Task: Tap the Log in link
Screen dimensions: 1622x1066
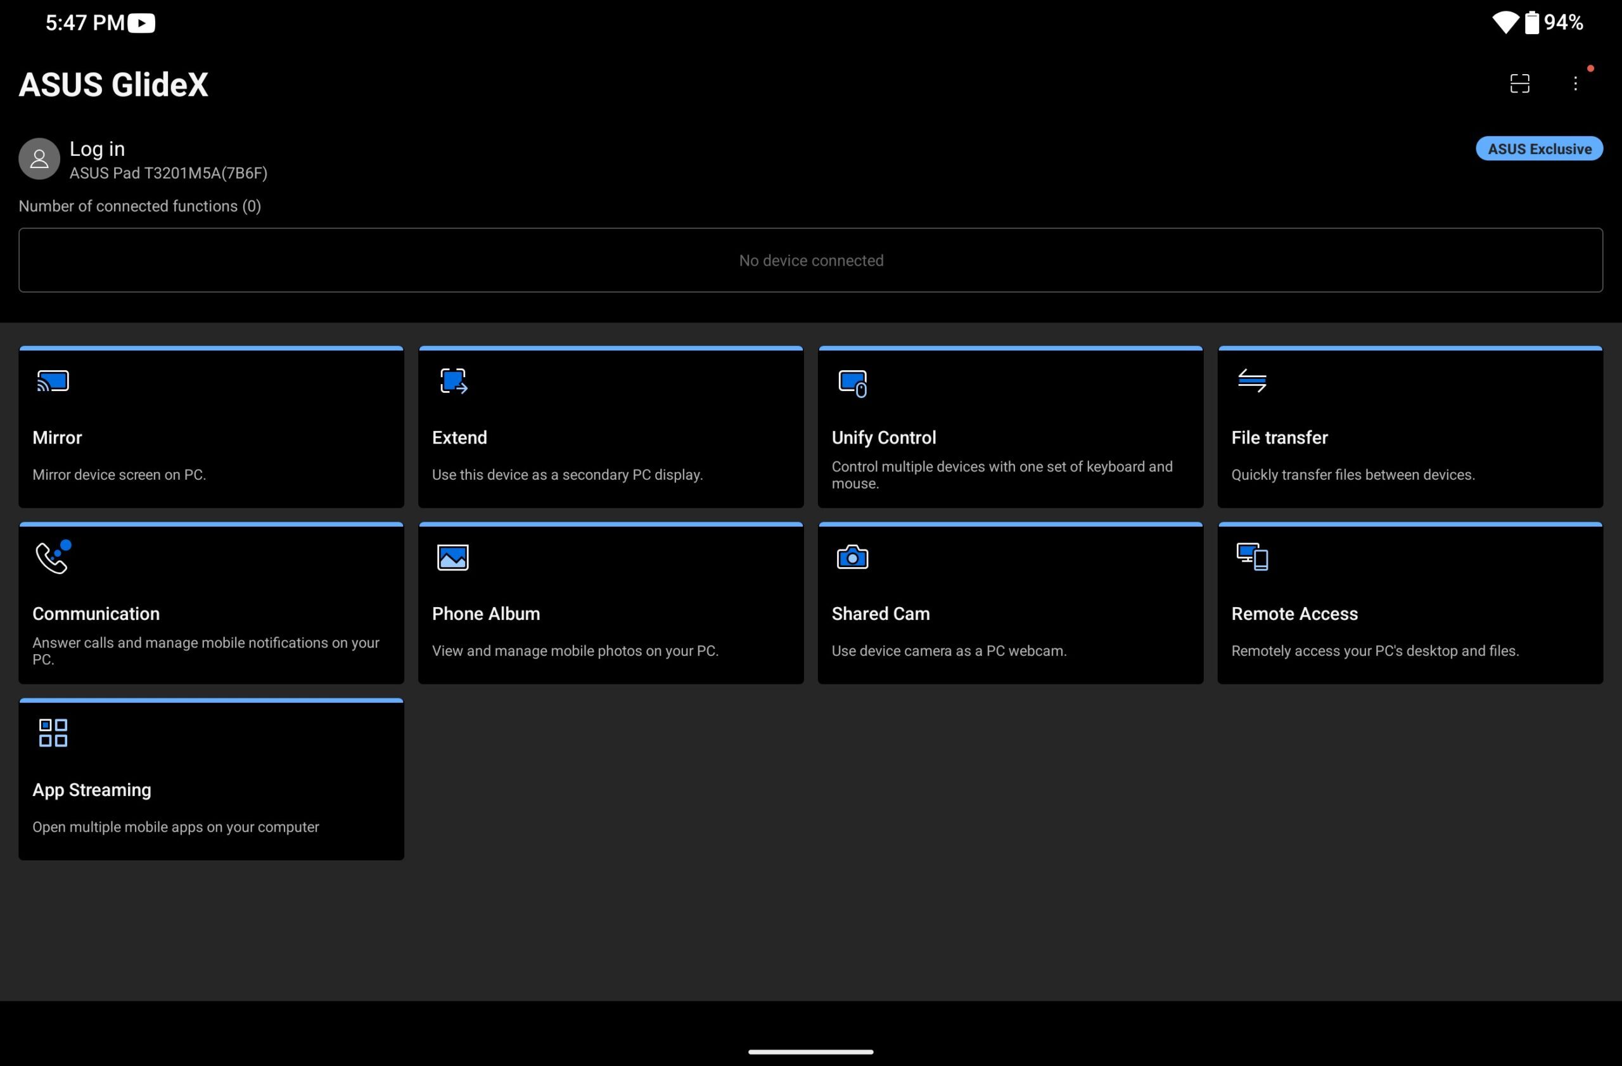Action: click(97, 148)
